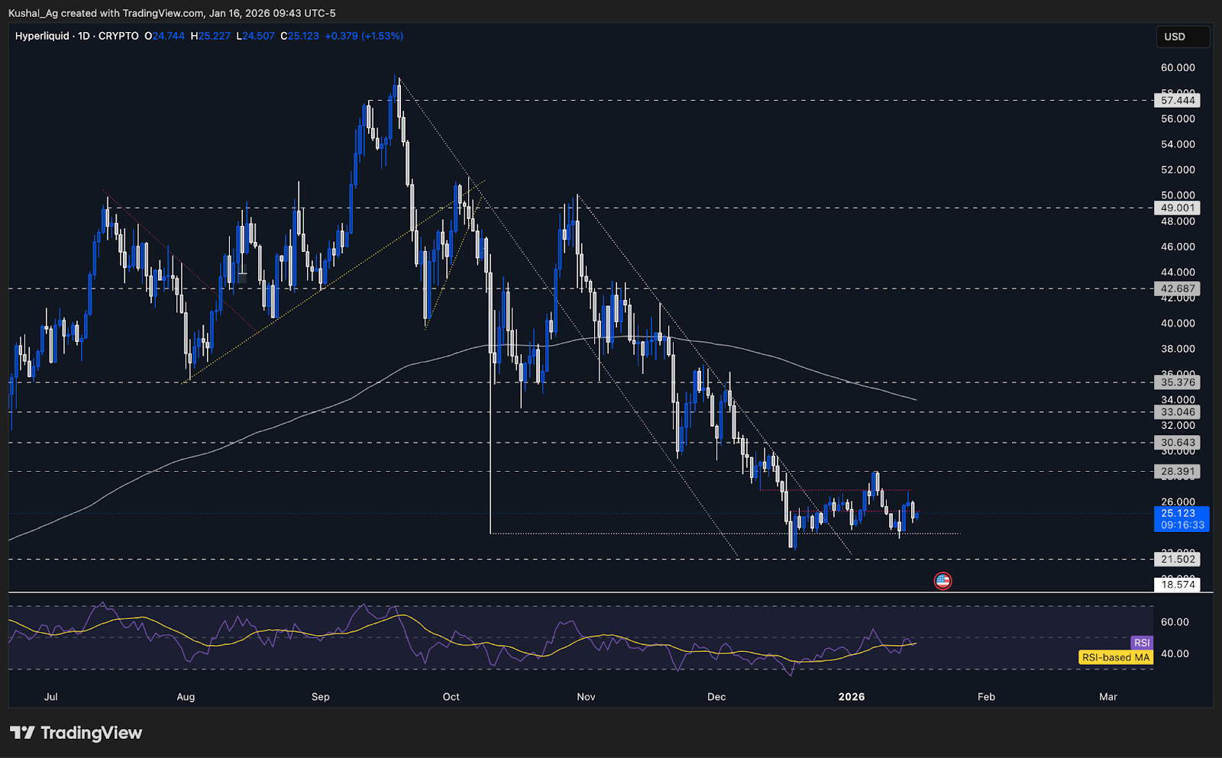Select the 21.502 price level label
The width and height of the screenshot is (1222, 758).
(1177, 560)
